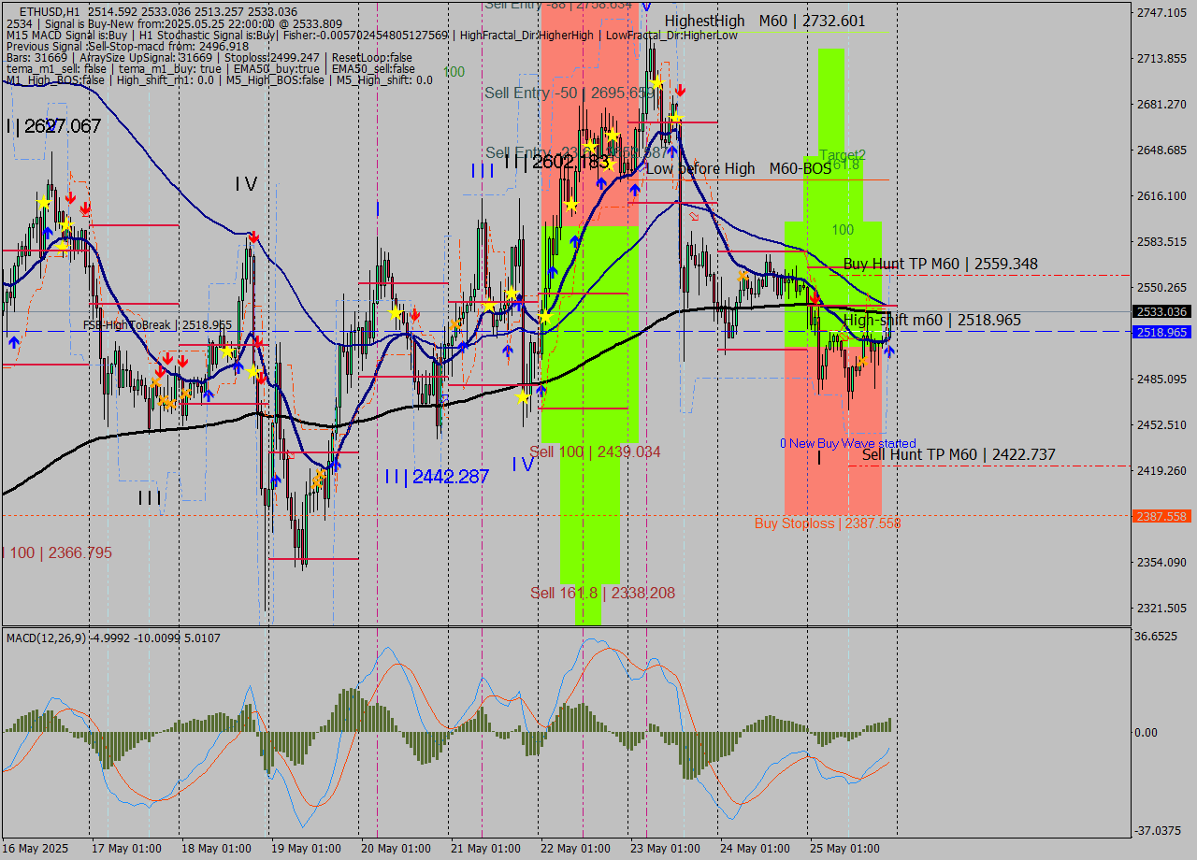Select the red down arrow above the 21 May candles
1197x860 pixels.
click(415, 316)
